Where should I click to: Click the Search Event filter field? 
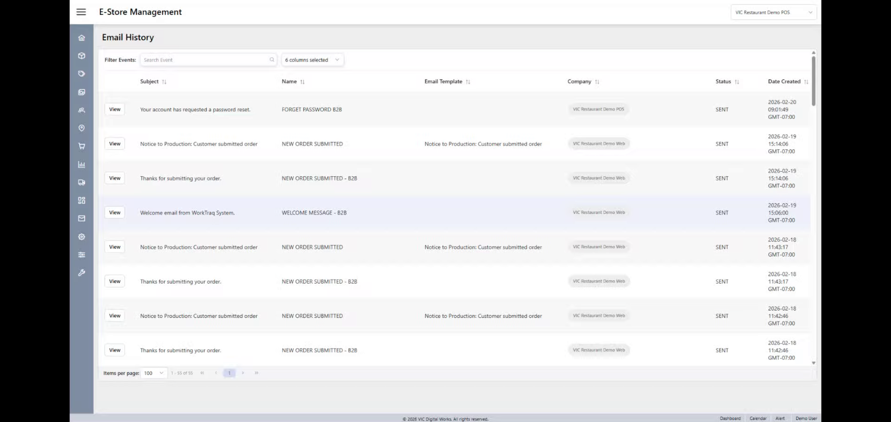pos(206,60)
